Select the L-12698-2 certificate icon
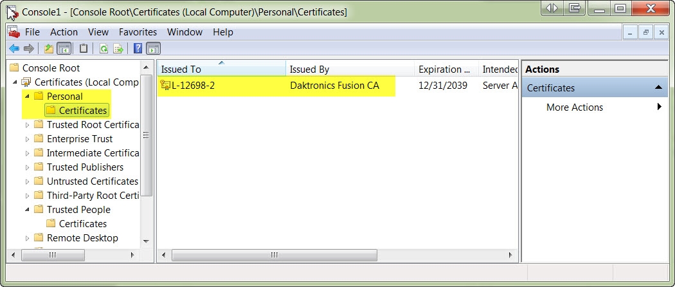This screenshot has height=287, width=675. [x=165, y=85]
